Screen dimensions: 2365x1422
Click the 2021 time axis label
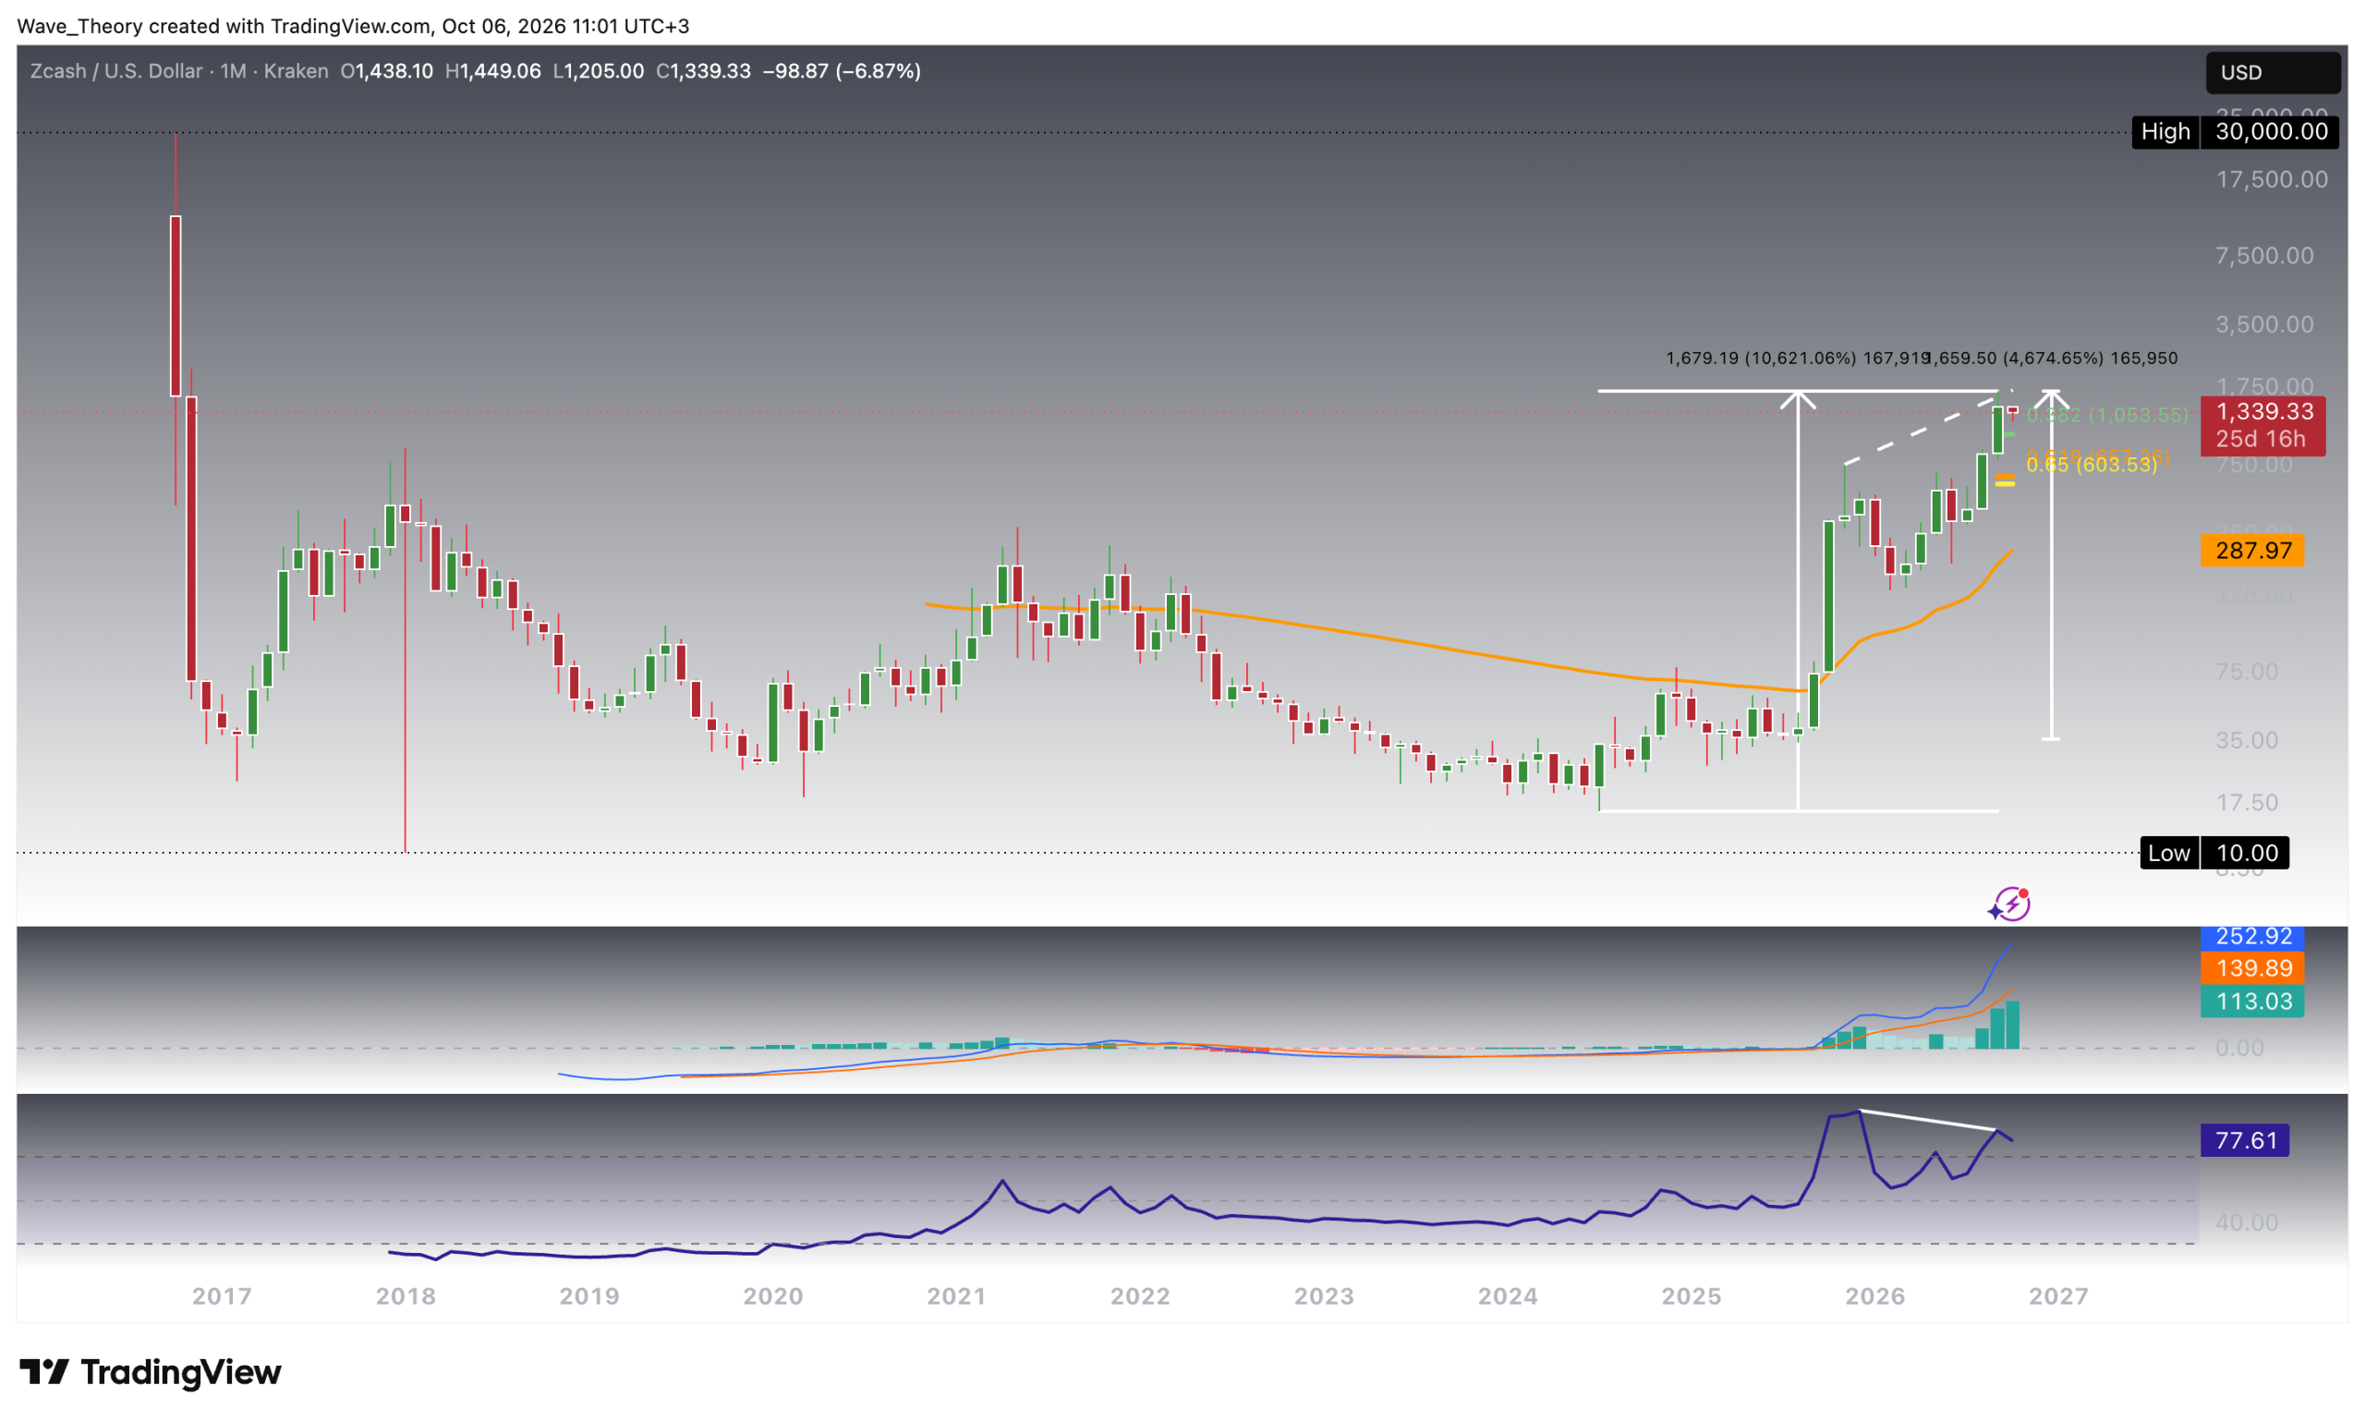956,1296
